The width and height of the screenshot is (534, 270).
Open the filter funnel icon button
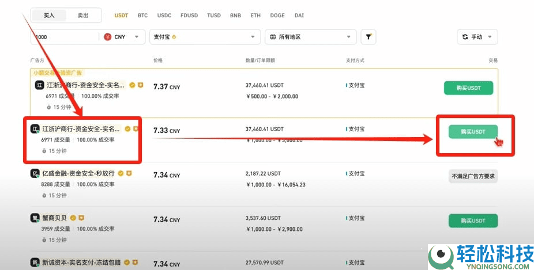(368, 37)
